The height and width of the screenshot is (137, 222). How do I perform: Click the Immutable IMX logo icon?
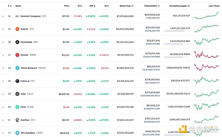point(17,42)
